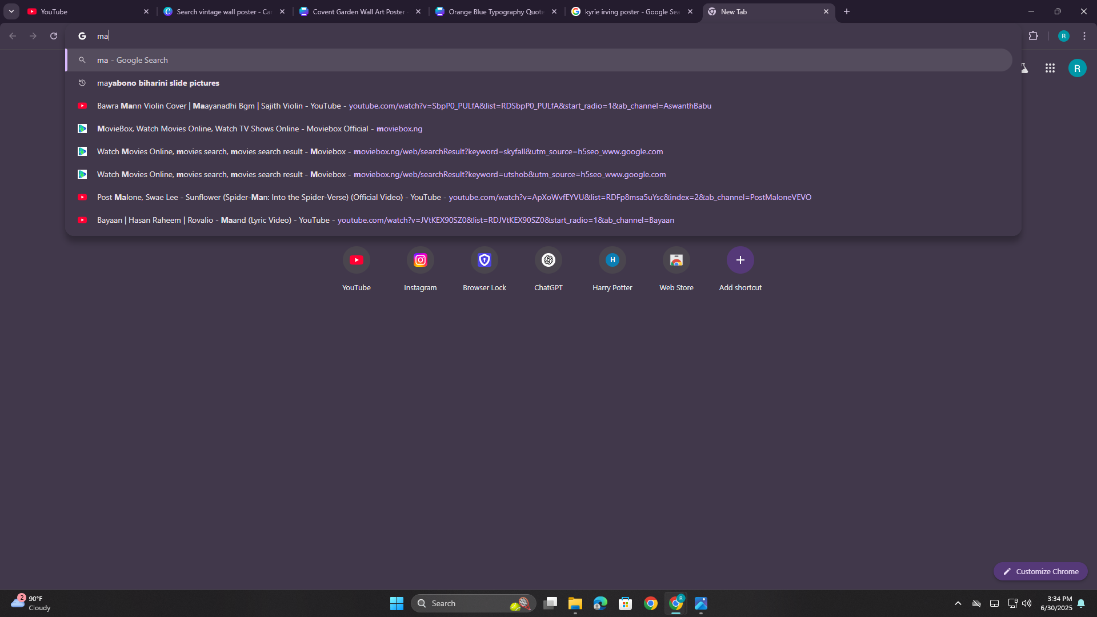This screenshot has width=1097, height=617.
Task: Open Google account avatar on page
Action: coord(1077,68)
